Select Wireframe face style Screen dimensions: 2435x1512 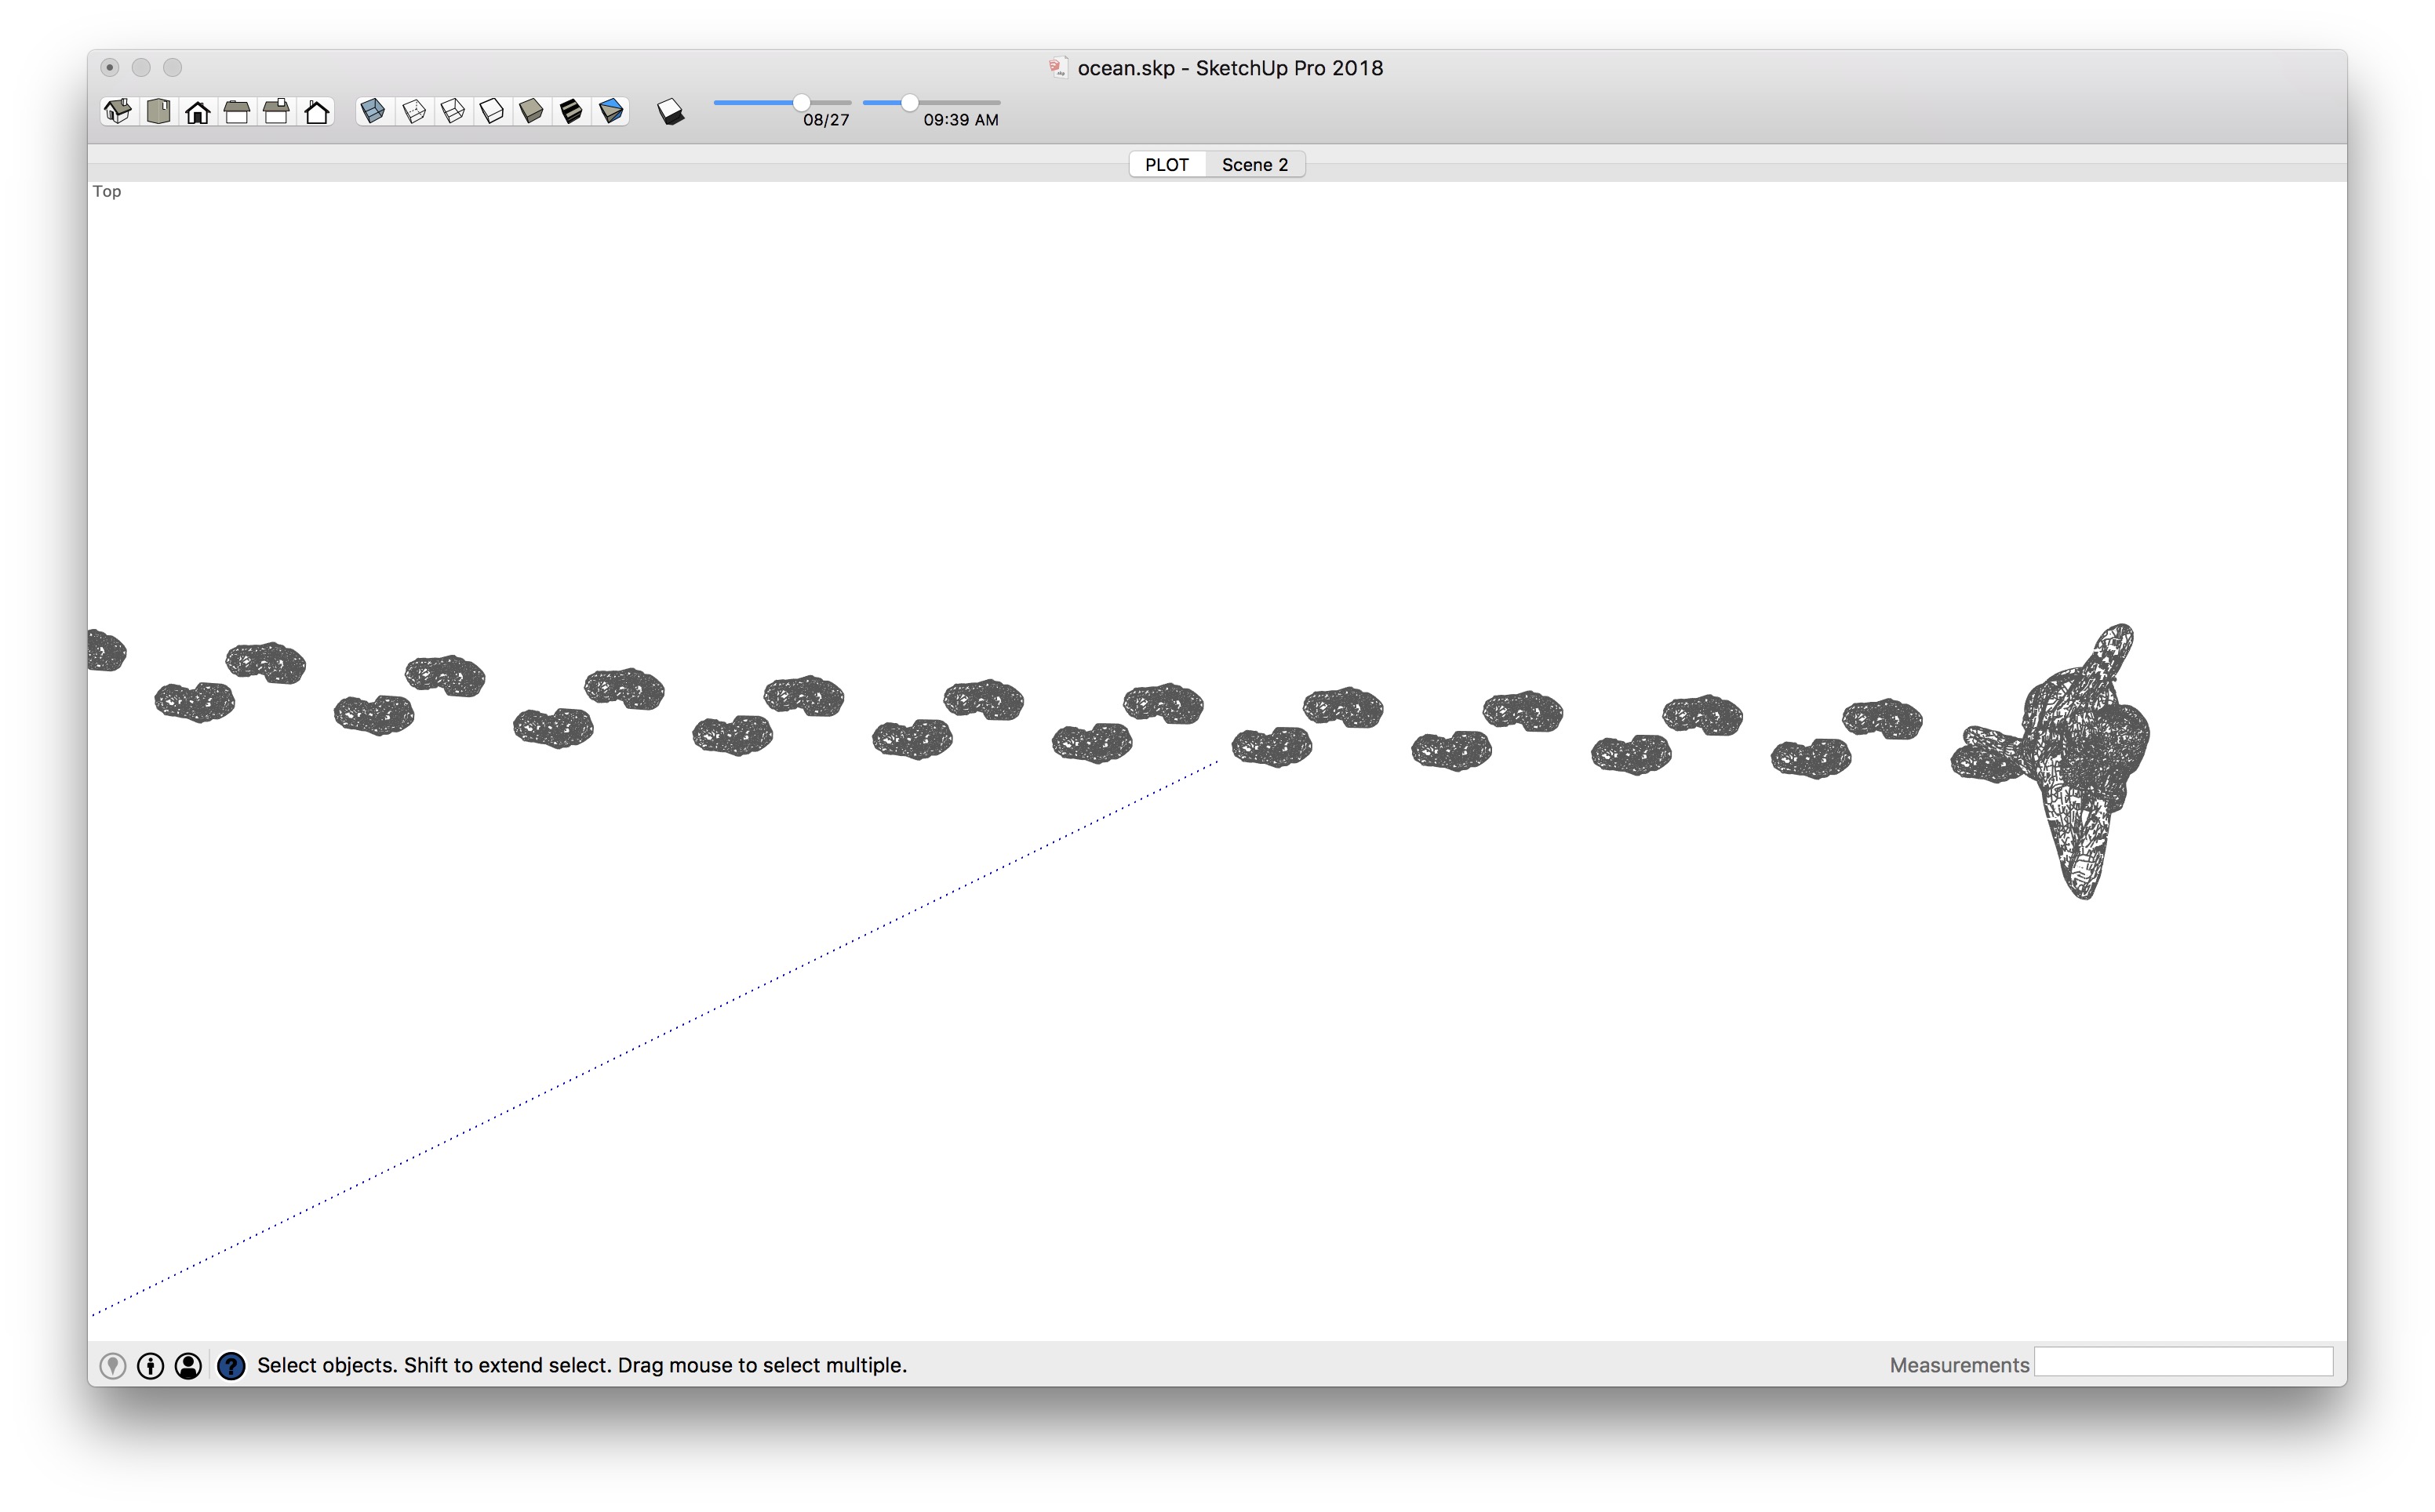point(453,111)
